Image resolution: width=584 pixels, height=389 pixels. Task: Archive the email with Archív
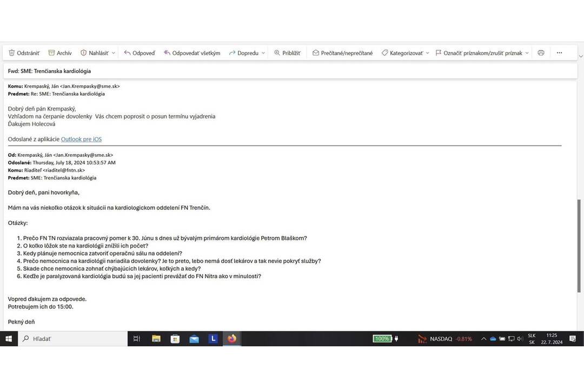point(60,53)
